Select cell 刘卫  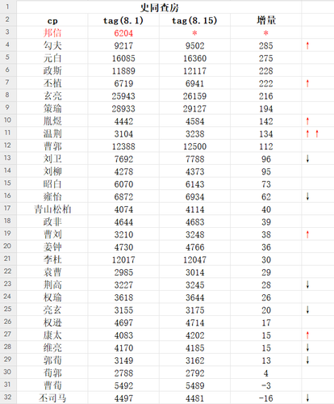point(52,159)
